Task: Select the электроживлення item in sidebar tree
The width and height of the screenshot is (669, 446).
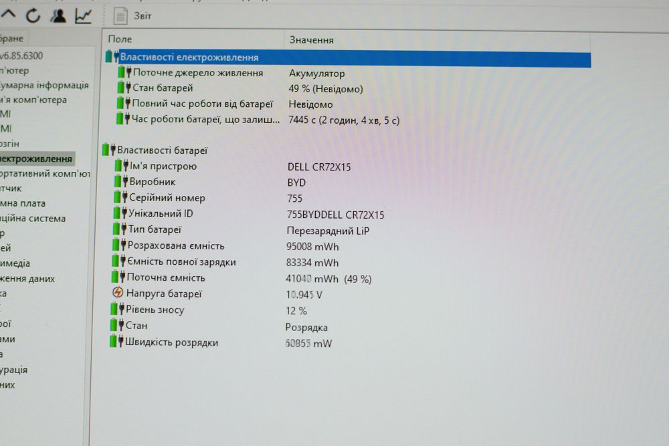Action: (36, 159)
